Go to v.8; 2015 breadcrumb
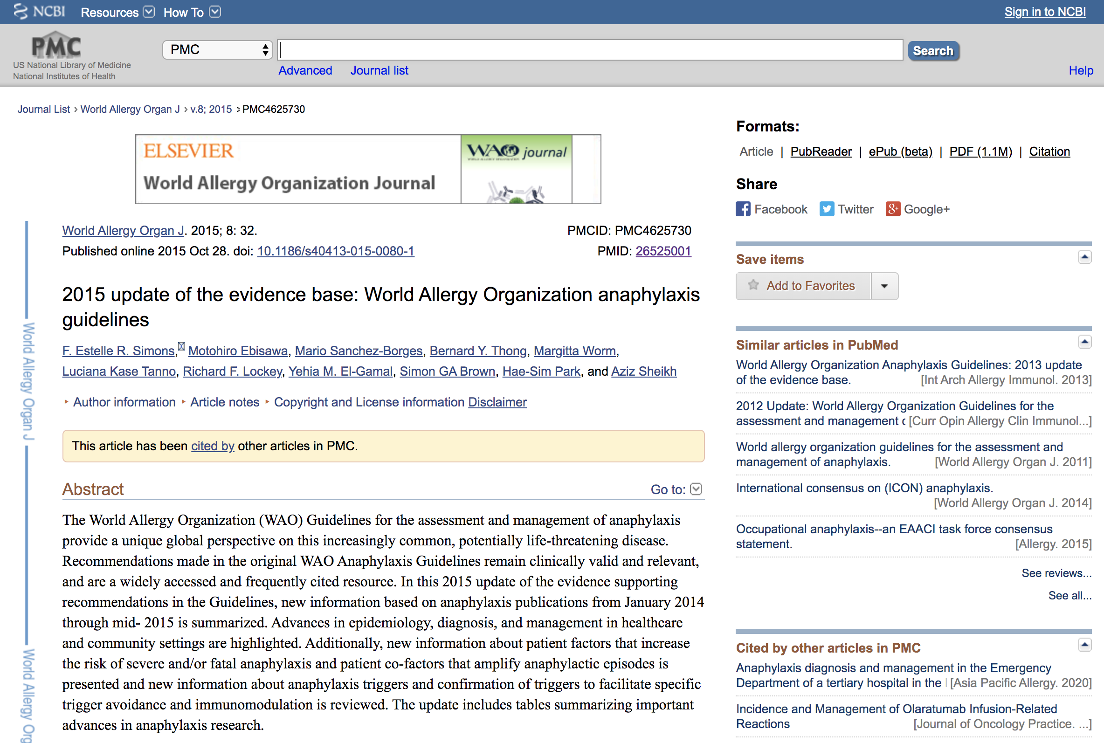This screenshot has width=1104, height=743. click(x=211, y=110)
